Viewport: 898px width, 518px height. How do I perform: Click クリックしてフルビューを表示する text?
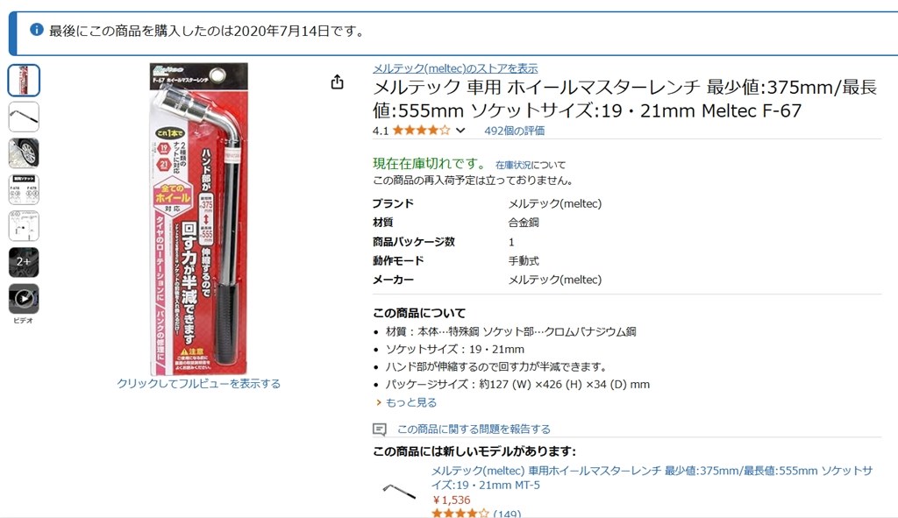[199, 384]
